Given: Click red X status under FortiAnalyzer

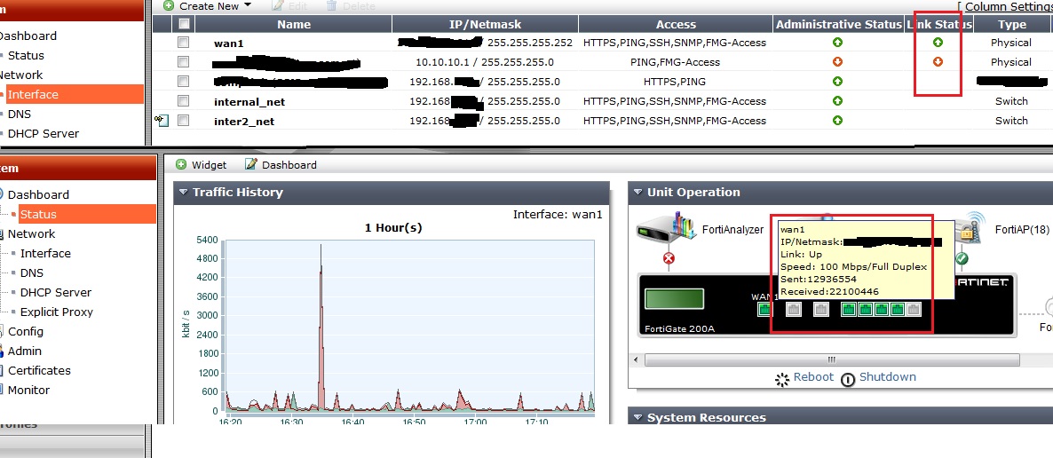Looking at the screenshot, I should (x=669, y=258).
